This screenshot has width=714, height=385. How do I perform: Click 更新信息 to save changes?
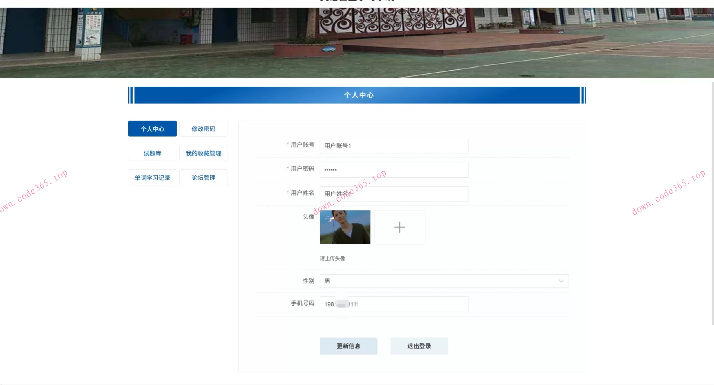(x=348, y=346)
